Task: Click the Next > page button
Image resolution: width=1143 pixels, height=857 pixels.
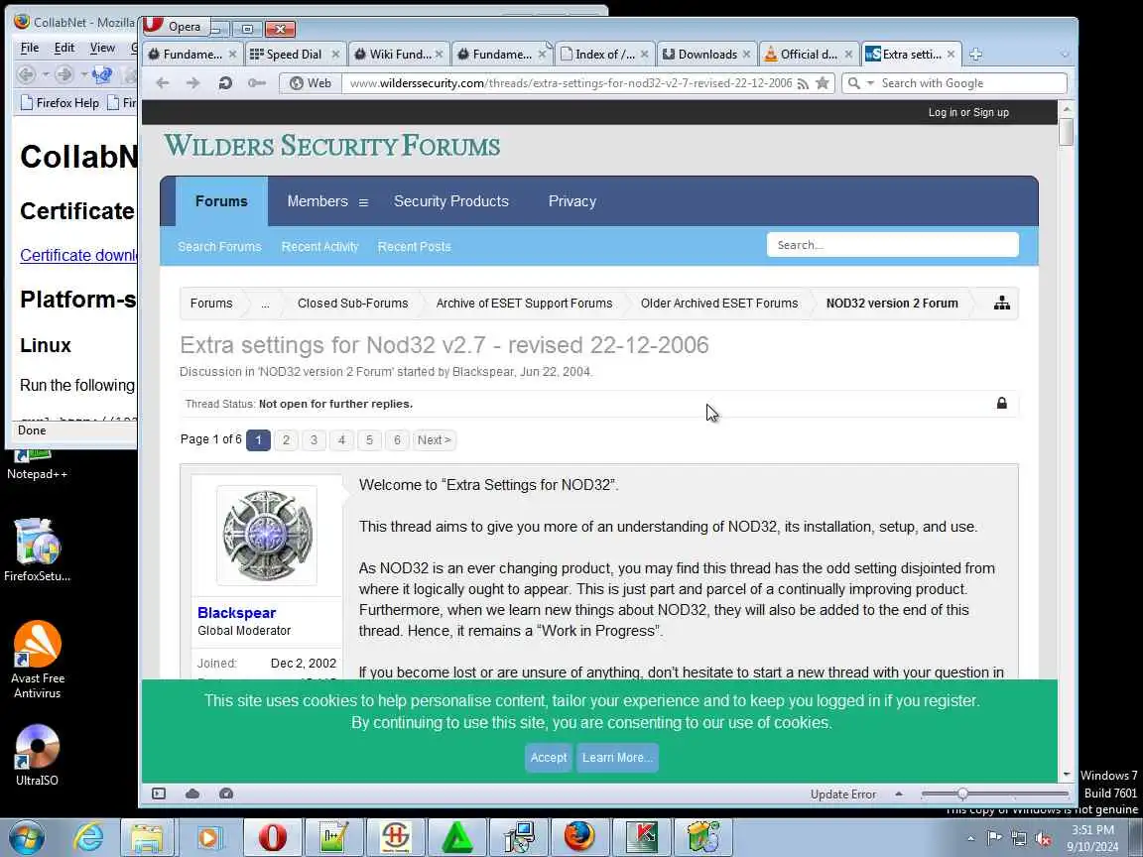Action: 434,440
